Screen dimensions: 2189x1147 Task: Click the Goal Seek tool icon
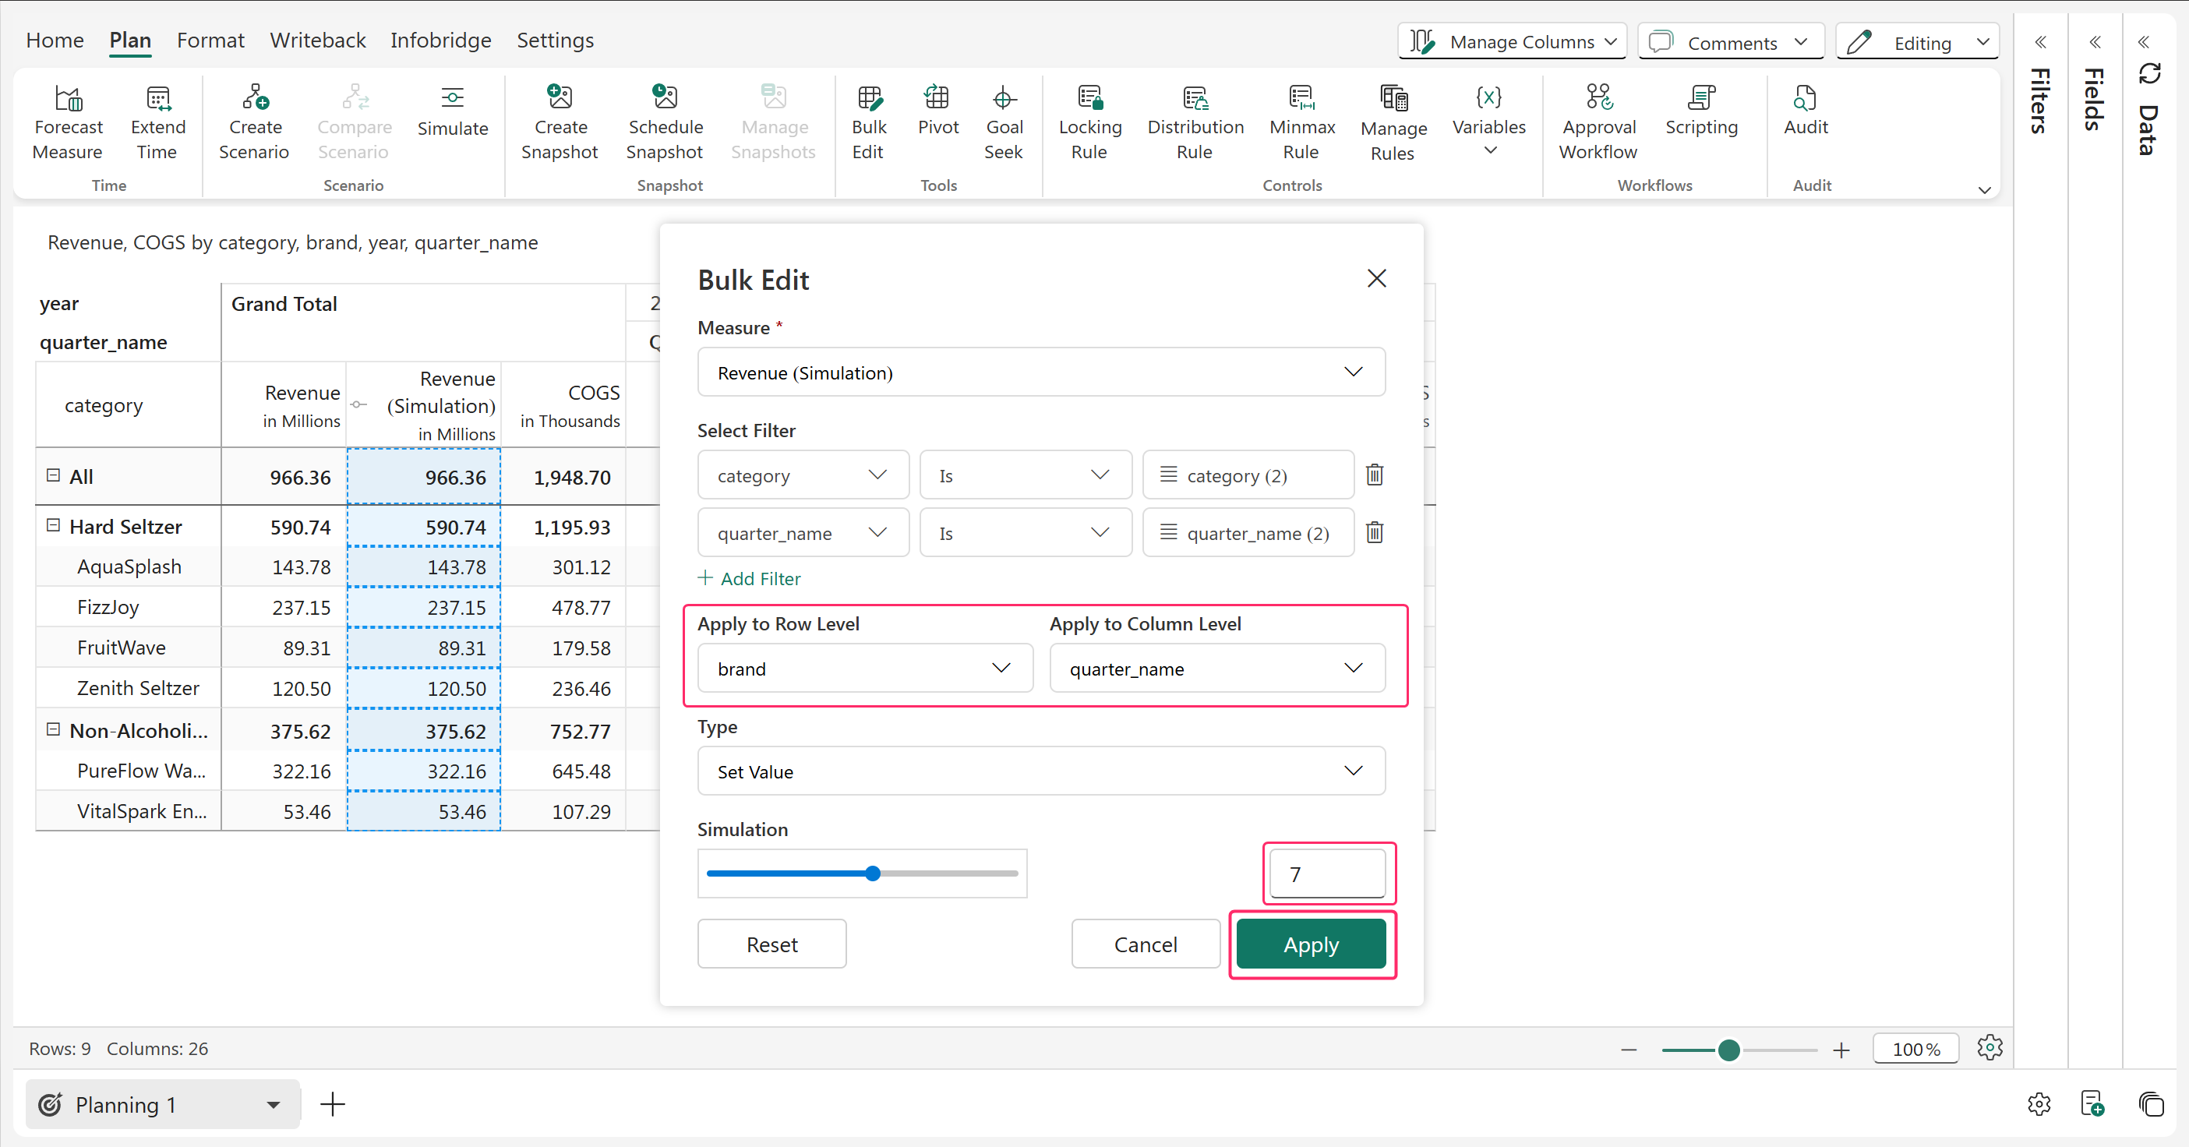(1004, 98)
